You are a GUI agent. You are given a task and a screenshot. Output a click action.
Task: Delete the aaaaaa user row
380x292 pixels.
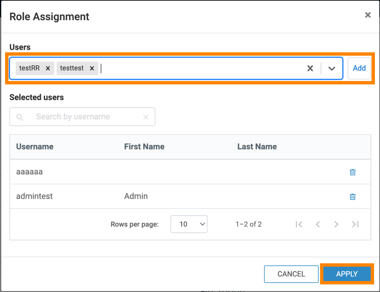(353, 172)
